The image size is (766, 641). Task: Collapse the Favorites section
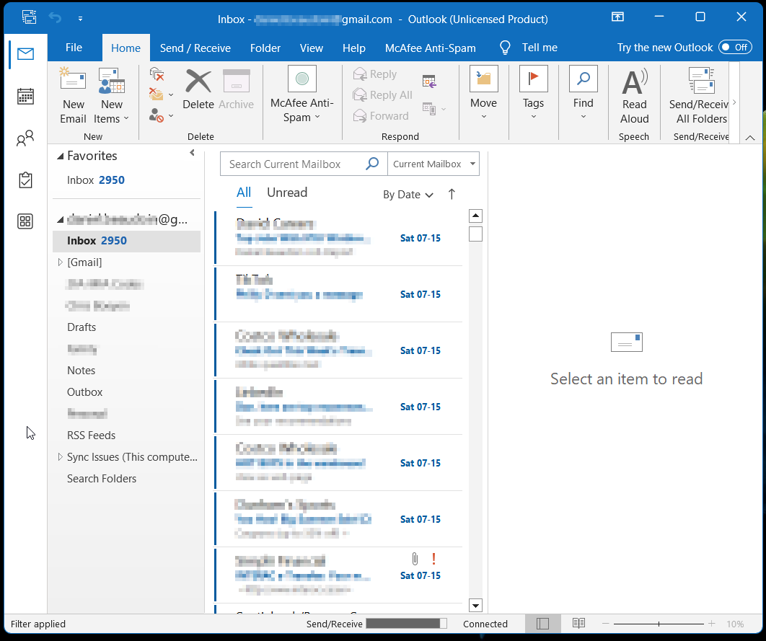[x=60, y=156]
